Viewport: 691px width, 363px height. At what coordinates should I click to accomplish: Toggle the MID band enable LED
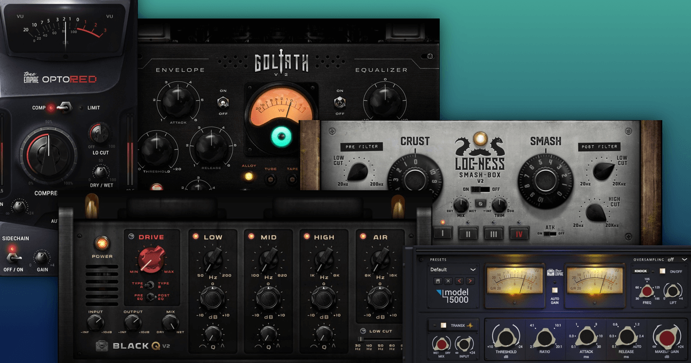click(x=251, y=236)
